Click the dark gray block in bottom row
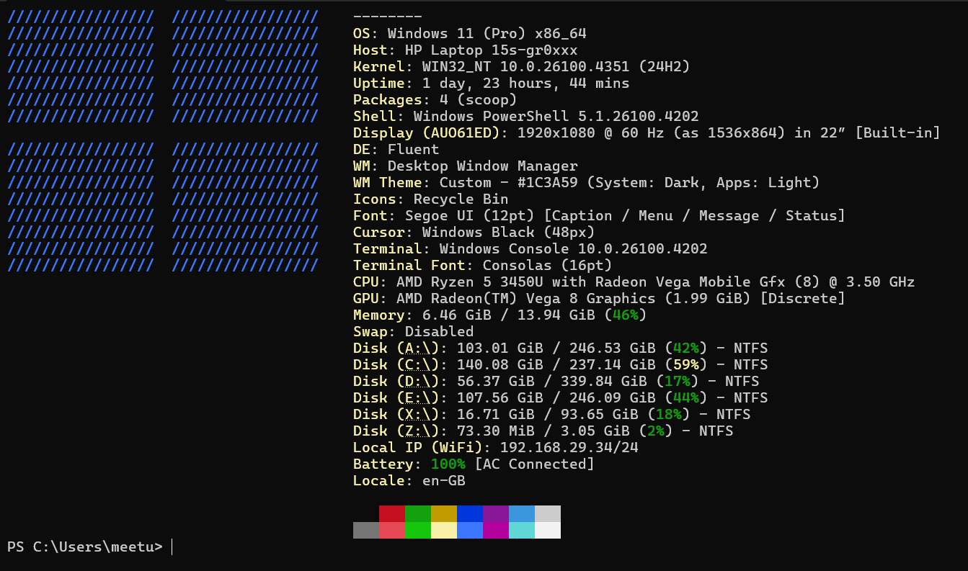This screenshot has height=571, width=968. click(366, 530)
